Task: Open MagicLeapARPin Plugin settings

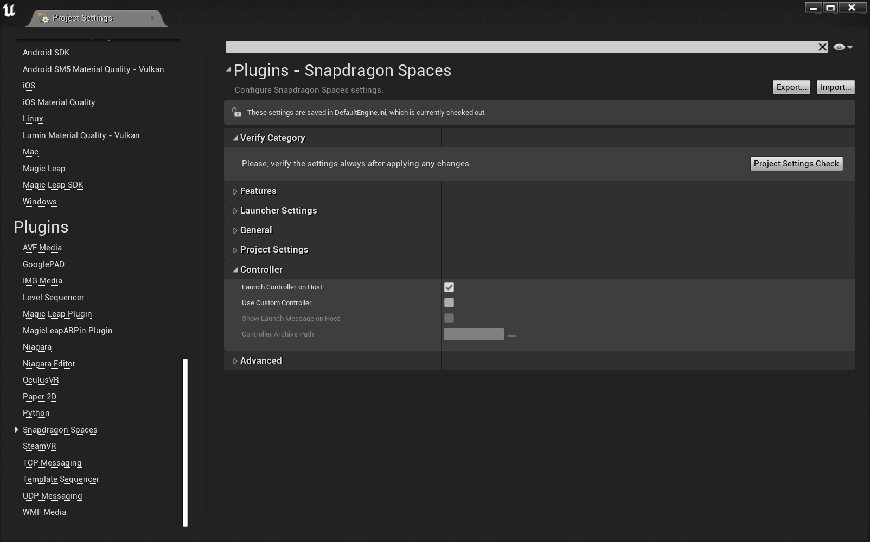Action: point(67,331)
